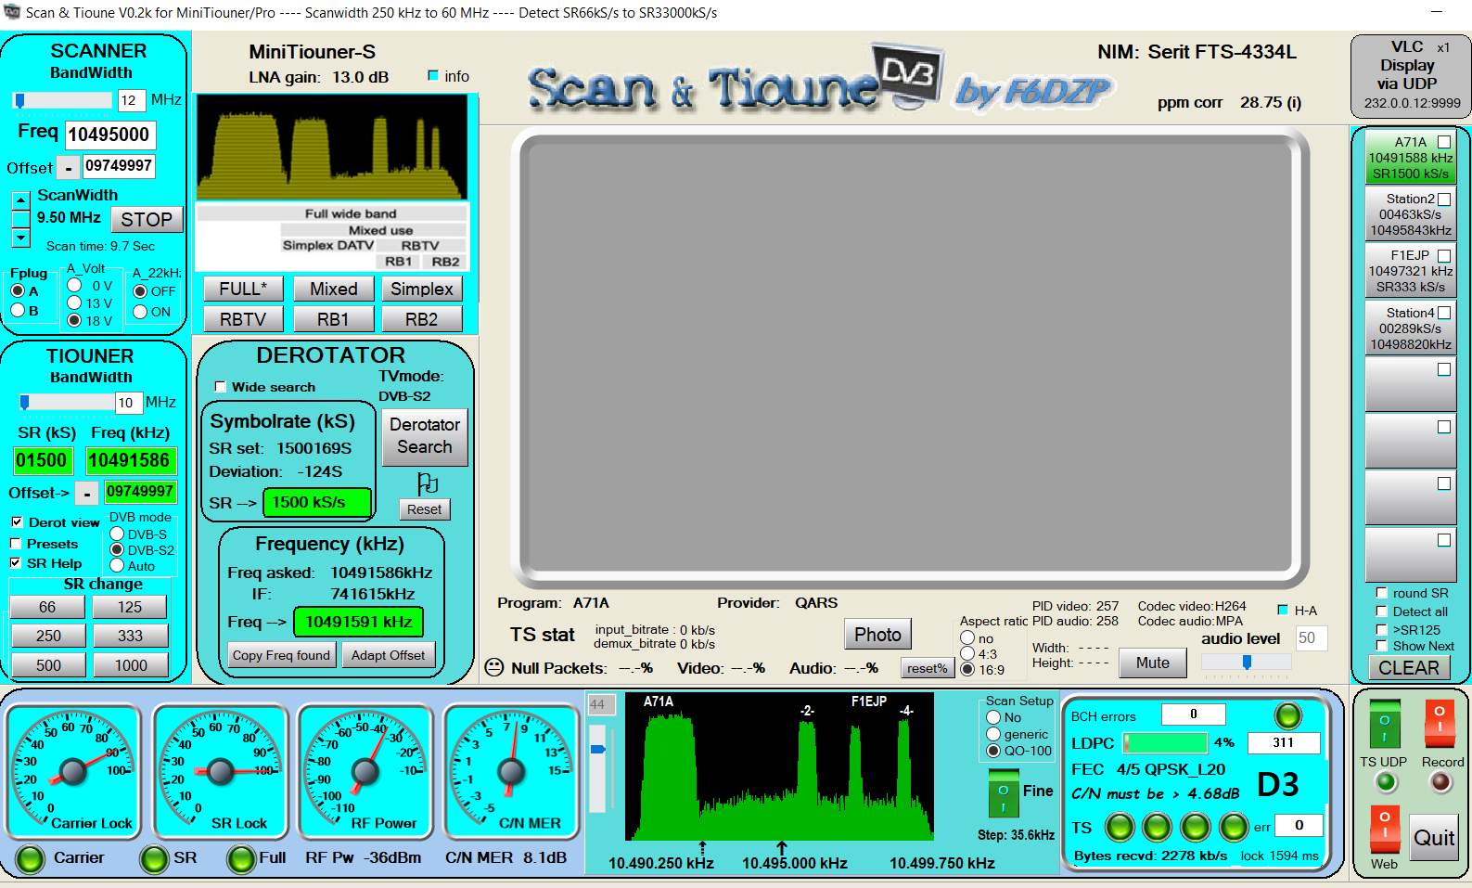Click the Derotator Search button
Screen dimensions: 1472x888
[424, 436]
